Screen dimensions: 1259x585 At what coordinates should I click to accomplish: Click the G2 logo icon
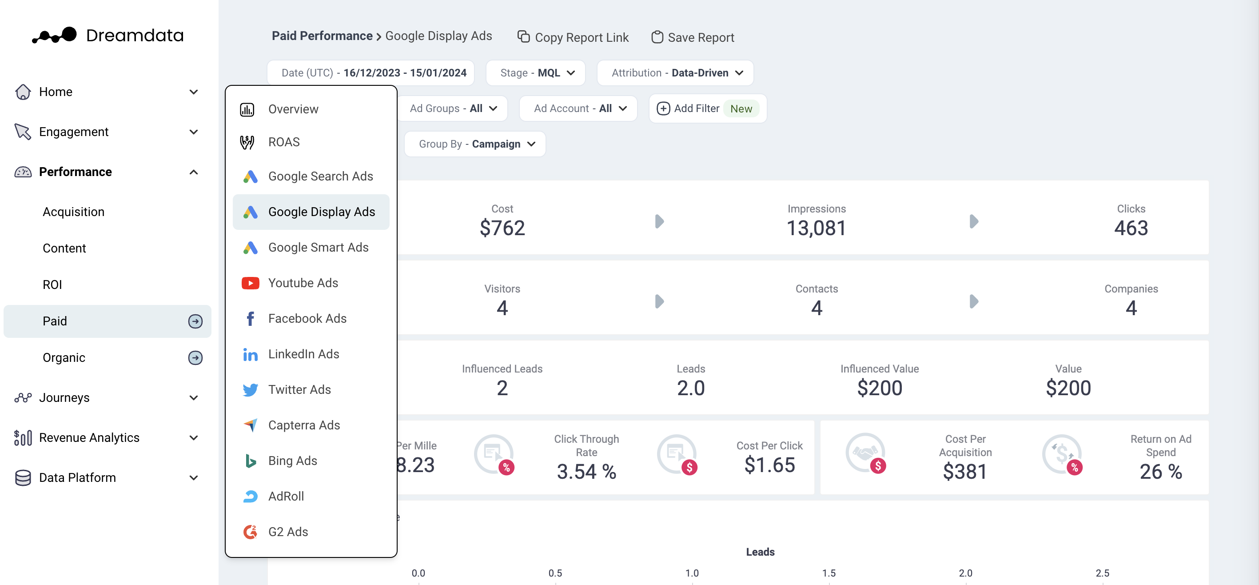[250, 532]
